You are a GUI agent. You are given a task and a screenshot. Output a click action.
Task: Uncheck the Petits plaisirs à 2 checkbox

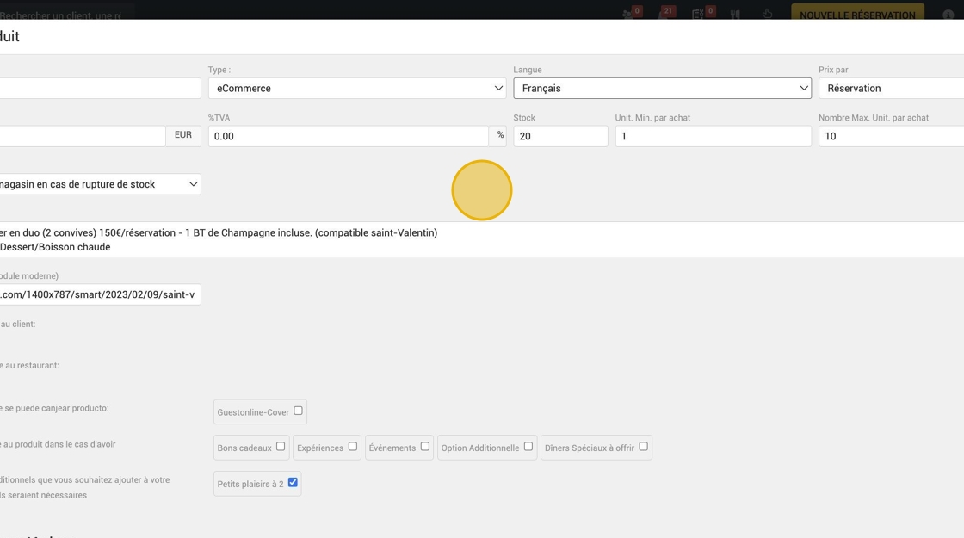293,483
